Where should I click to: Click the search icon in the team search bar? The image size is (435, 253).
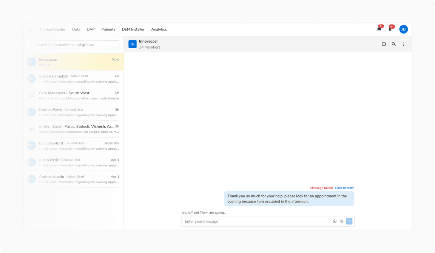[x=31, y=44]
